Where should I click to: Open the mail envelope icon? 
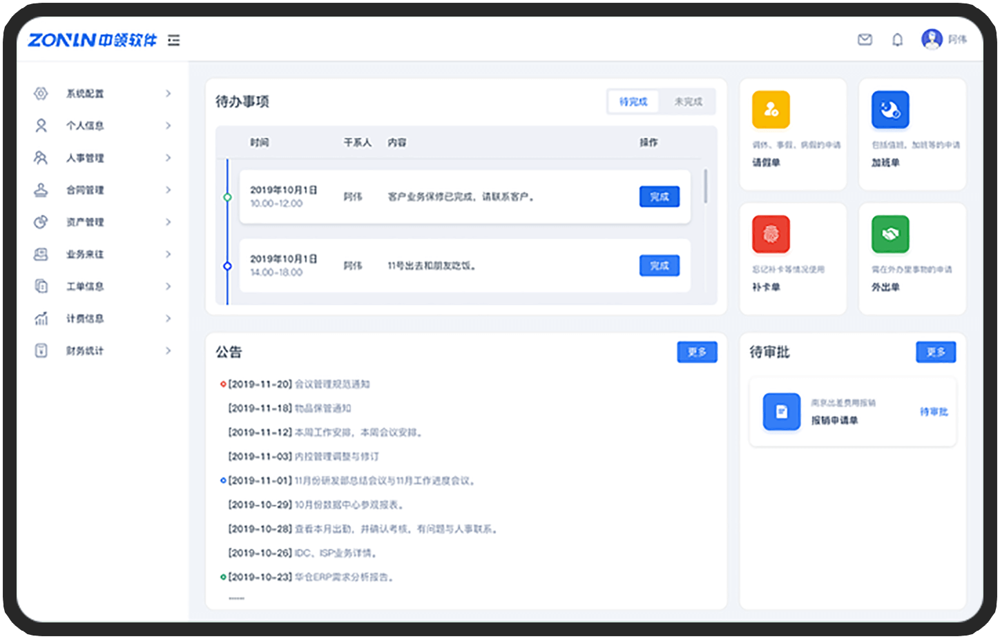865,39
